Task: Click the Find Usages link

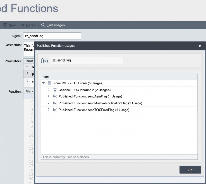Action: coord(56,25)
